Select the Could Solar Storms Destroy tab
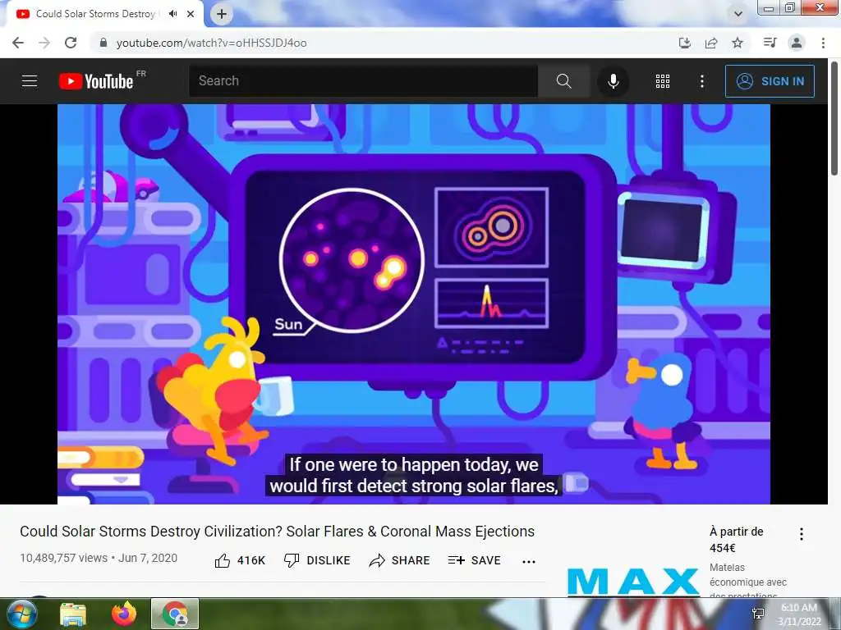 [95, 14]
